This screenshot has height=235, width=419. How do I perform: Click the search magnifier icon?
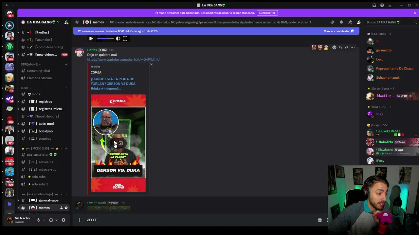tap(415, 22)
